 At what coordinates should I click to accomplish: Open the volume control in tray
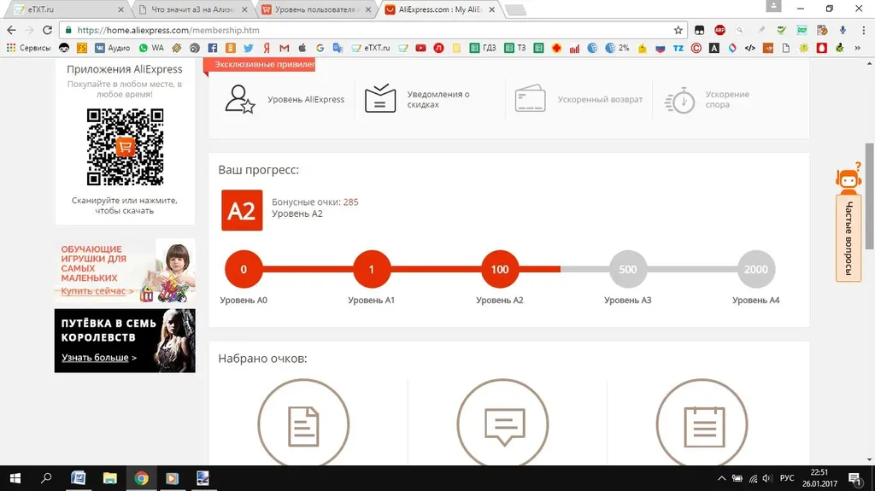pos(767,478)
